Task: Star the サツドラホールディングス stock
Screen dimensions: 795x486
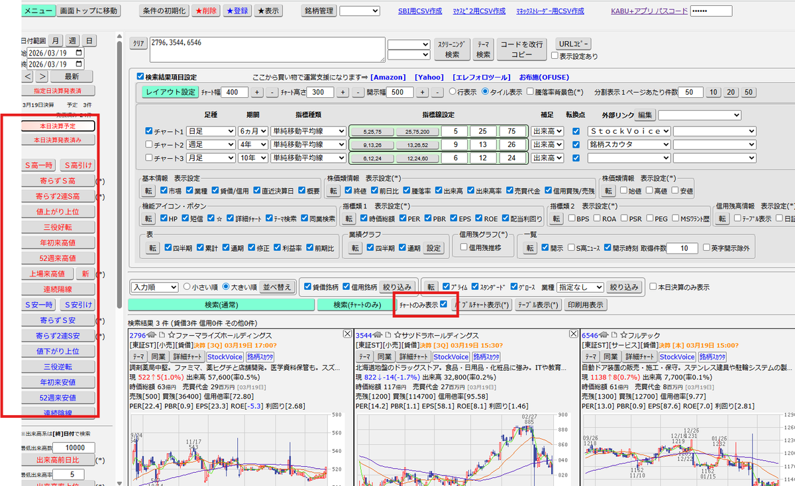Action: [396, 336]
